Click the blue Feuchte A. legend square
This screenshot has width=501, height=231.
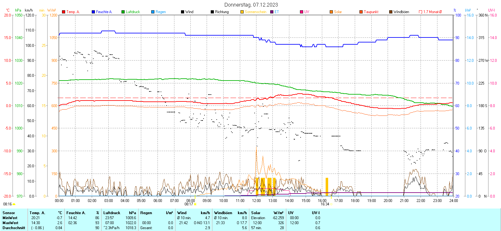(x=93, y=12)
